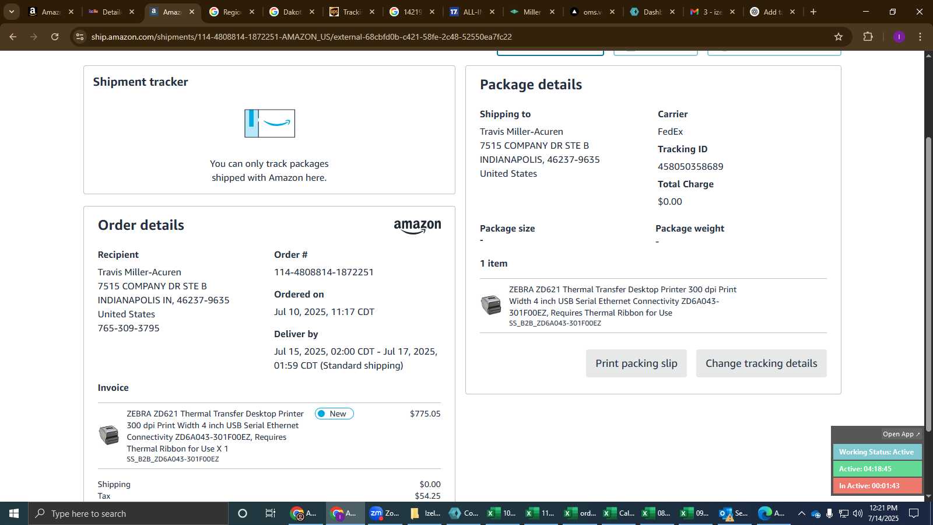Click the SKU SS_B2B_ZD6A043-301F00EZ in Package details
This screenshot has height=525, width=933.
pyautogui.click(x=555, y=323)
